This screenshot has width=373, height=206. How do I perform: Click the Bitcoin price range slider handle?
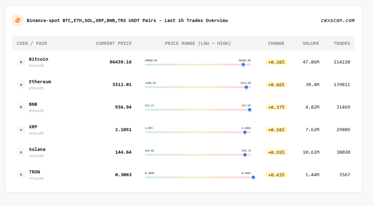click(243, 65)
